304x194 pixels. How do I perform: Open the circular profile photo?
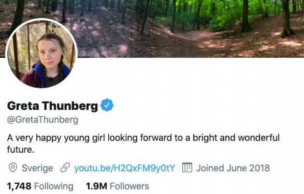(42, 54)
